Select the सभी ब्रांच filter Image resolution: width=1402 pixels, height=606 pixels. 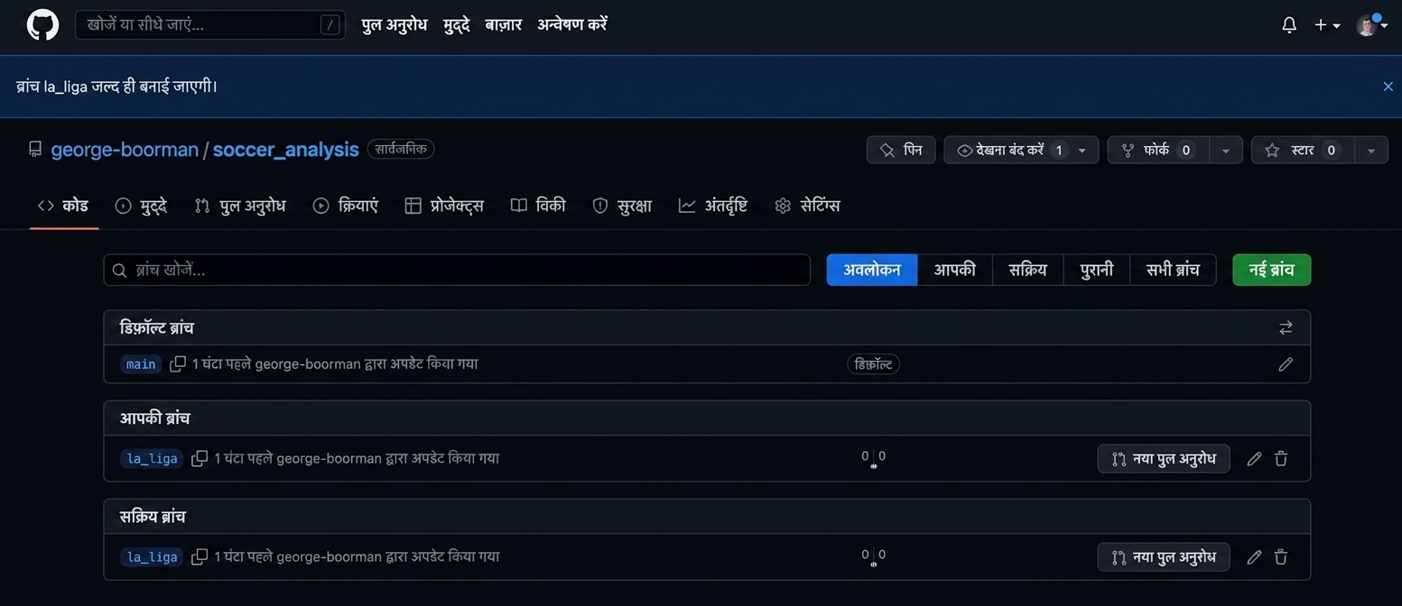1173,271
